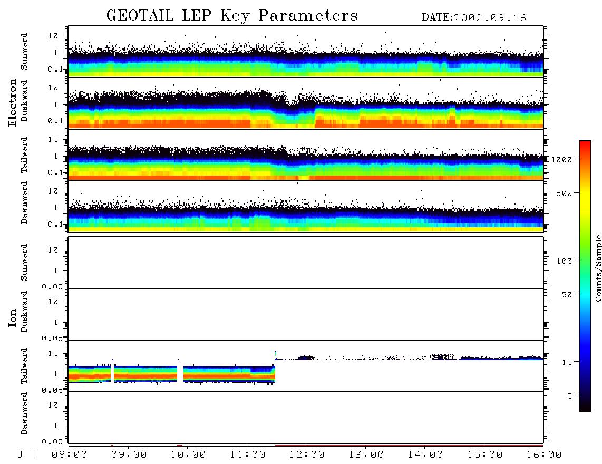This screenshot has height=464, width=602.
Task: Click the "13:00" time tick label
Action: pos(366,455)
